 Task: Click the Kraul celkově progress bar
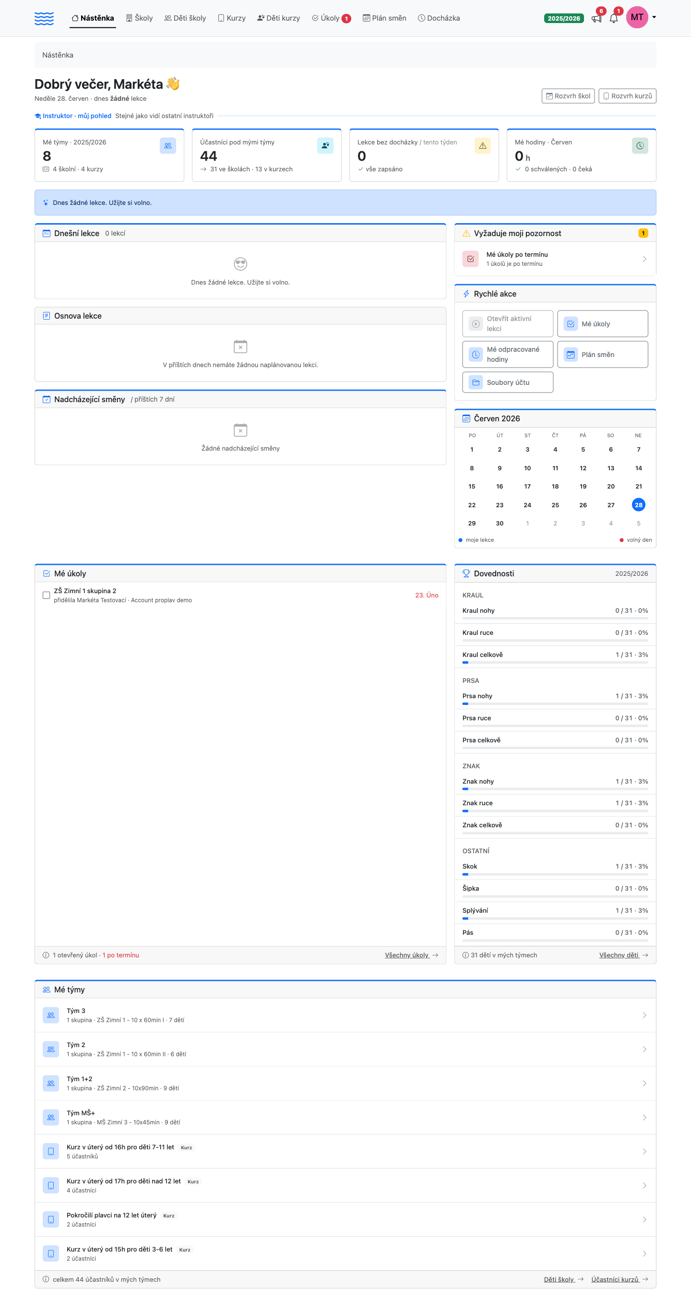[x=555, y=662]
